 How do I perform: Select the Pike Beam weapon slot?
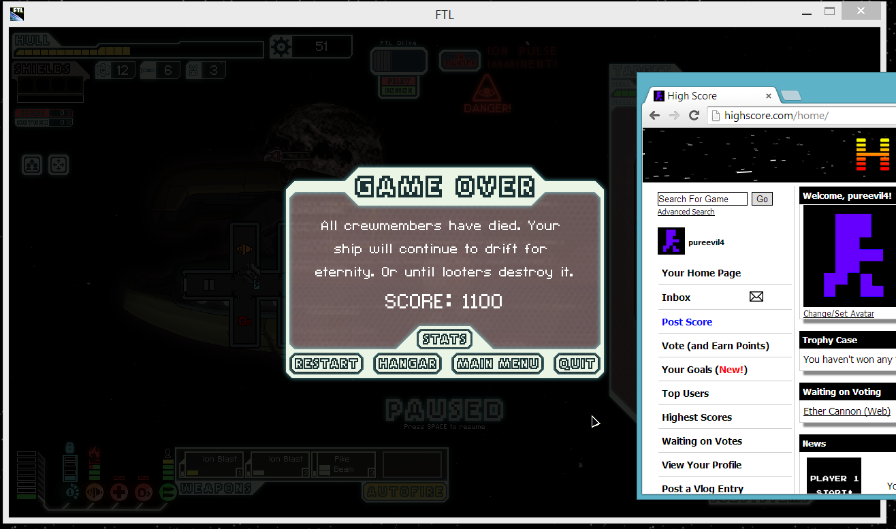[x=344, y=464]
